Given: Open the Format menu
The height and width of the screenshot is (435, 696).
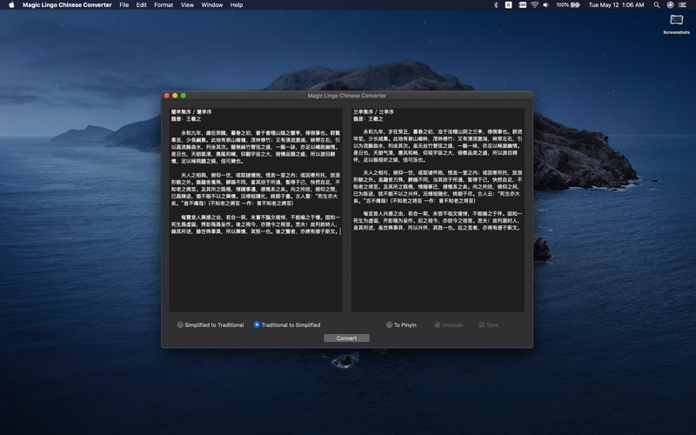Looking at the screenshot, I should pyautogui.click(x=164, y=5).
